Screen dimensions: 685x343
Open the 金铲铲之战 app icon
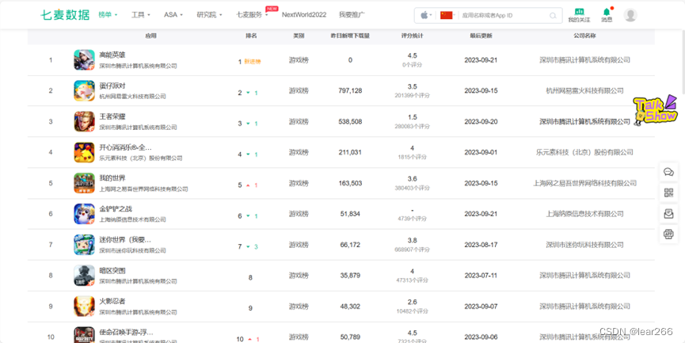click(84, 214)
